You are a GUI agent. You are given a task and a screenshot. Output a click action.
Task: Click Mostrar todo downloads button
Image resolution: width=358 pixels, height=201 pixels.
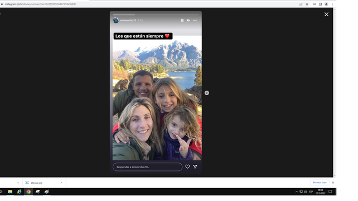coord(320,183)
